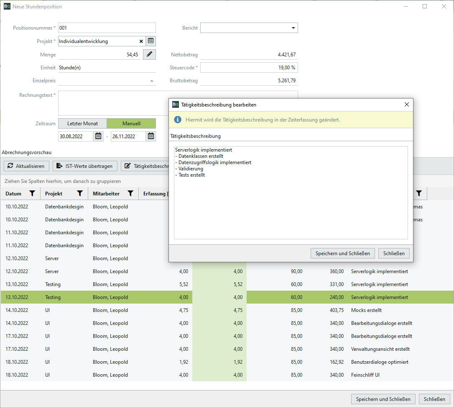Open calendar for start date 30.08.2022
Image resolution: width=454 pixels, height=408 pixels.
[x=98, y=136]
